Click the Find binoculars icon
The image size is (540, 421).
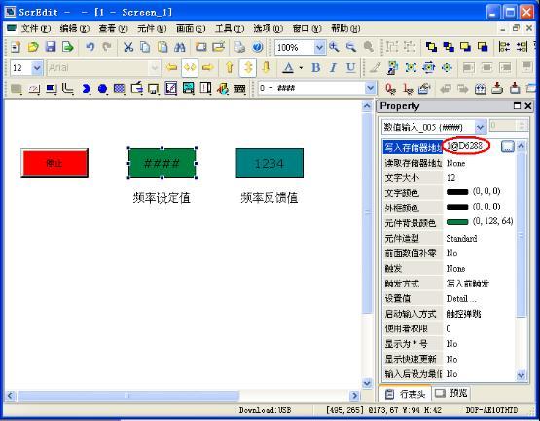[180, 47]
